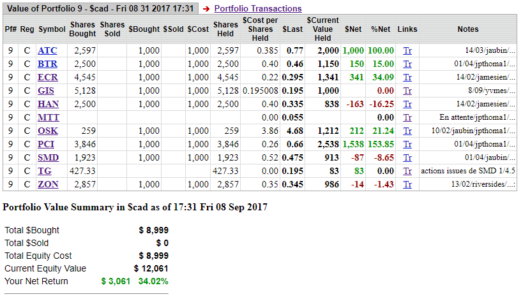The image size is (523, 297).
Task: Click the Tr link in the ZON row
Action: pyautogui.click(x=407, y=184)
